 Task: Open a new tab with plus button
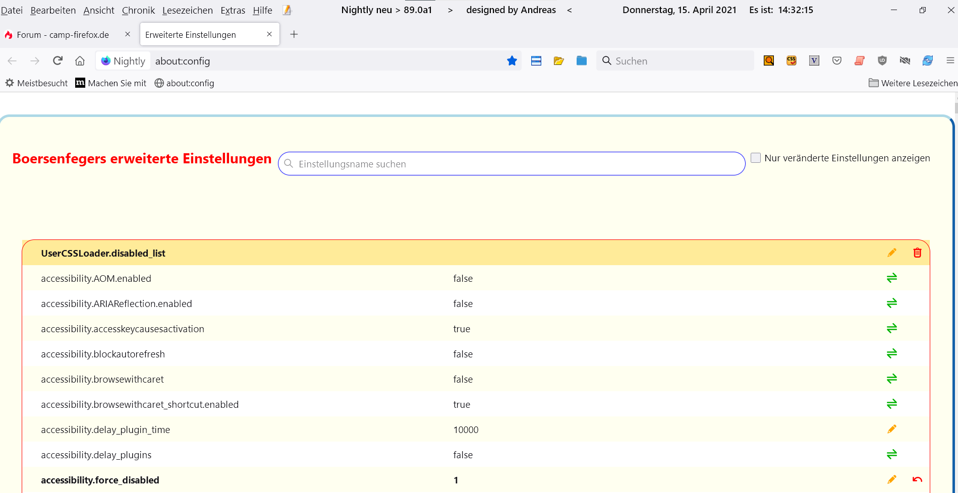[x=294, y=34]
